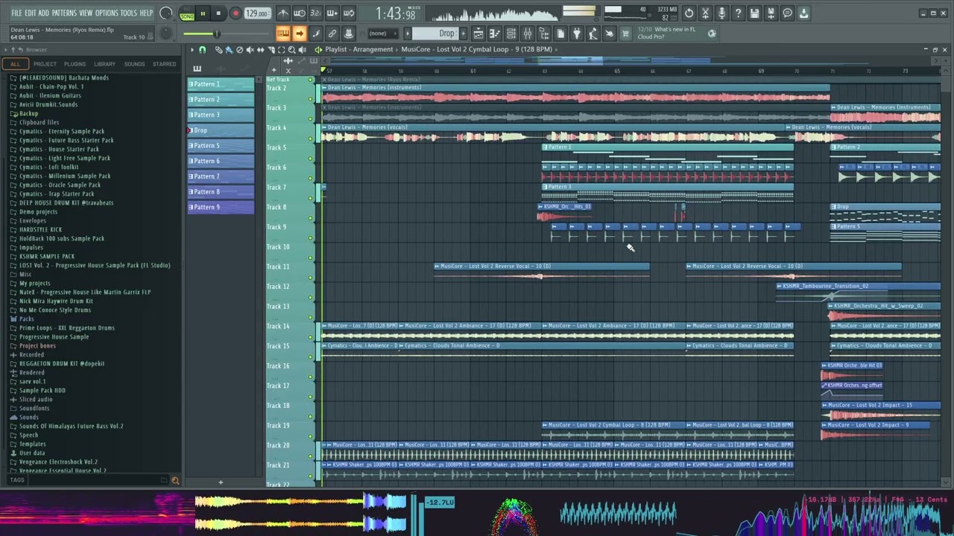Select the playlist paint brush tool

[229, 49]
